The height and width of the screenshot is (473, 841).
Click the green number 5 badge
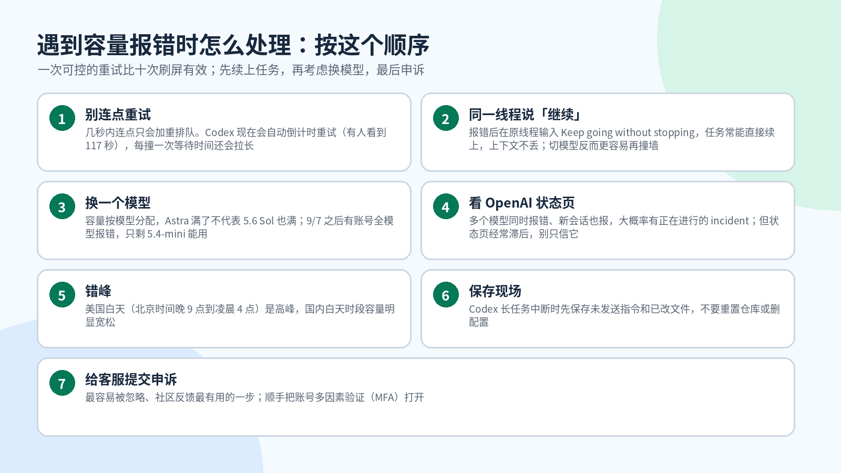tap(62, 295)
